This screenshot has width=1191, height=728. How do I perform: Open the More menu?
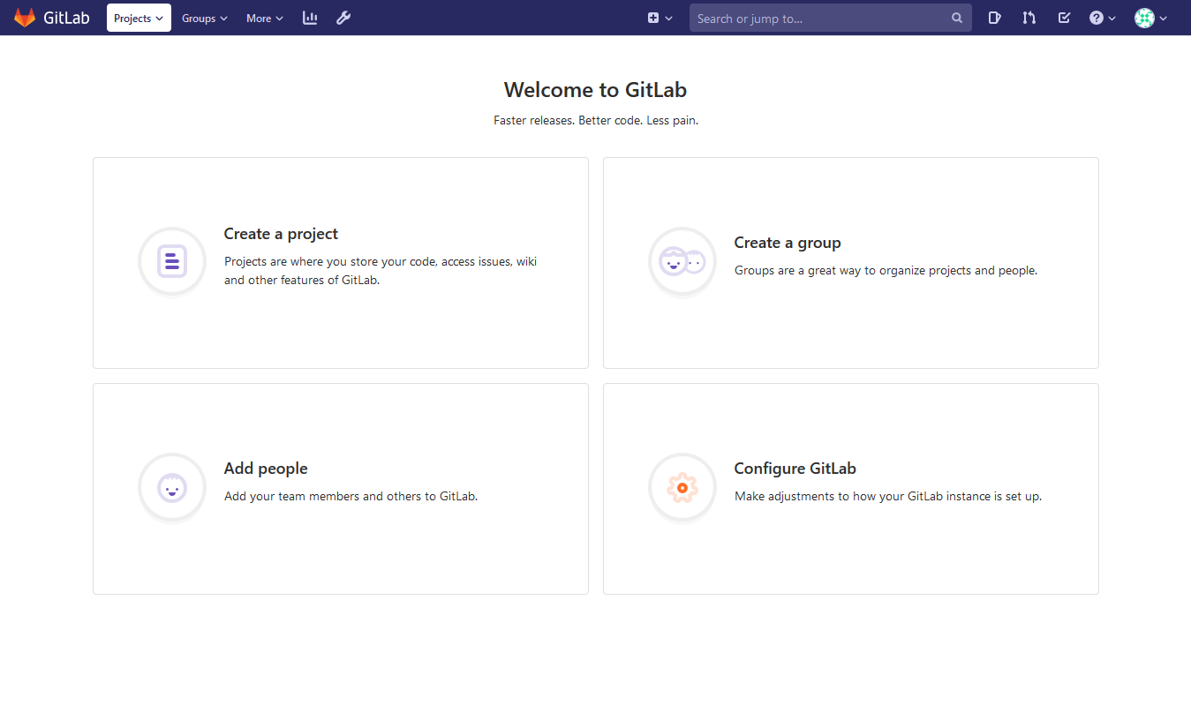(x=263, y=18)
